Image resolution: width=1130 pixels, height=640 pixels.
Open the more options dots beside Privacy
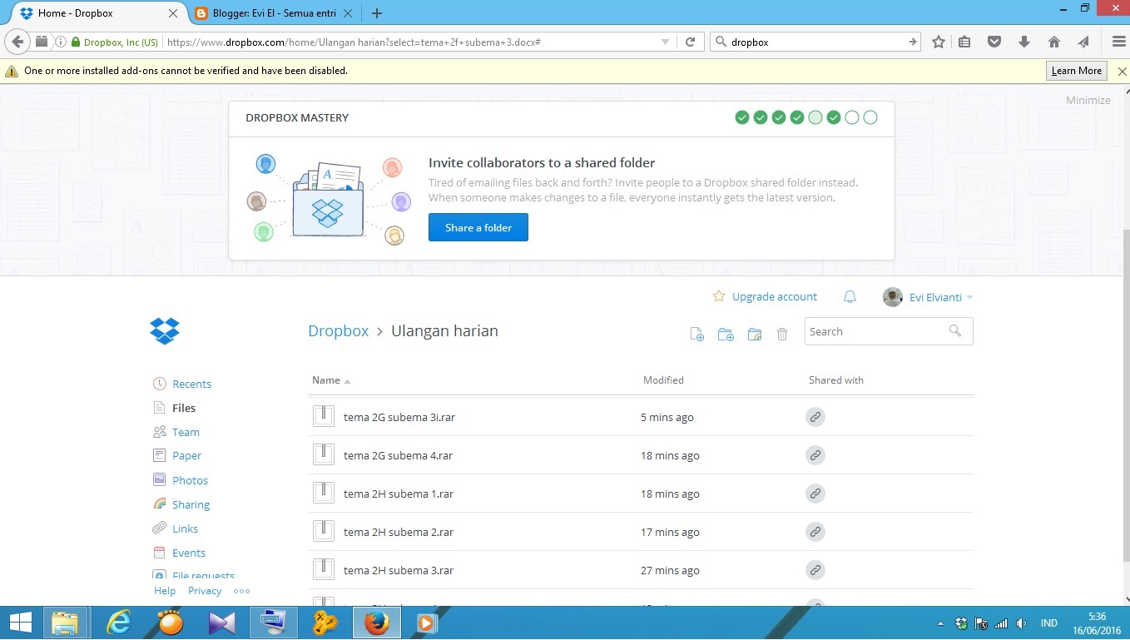241,591
